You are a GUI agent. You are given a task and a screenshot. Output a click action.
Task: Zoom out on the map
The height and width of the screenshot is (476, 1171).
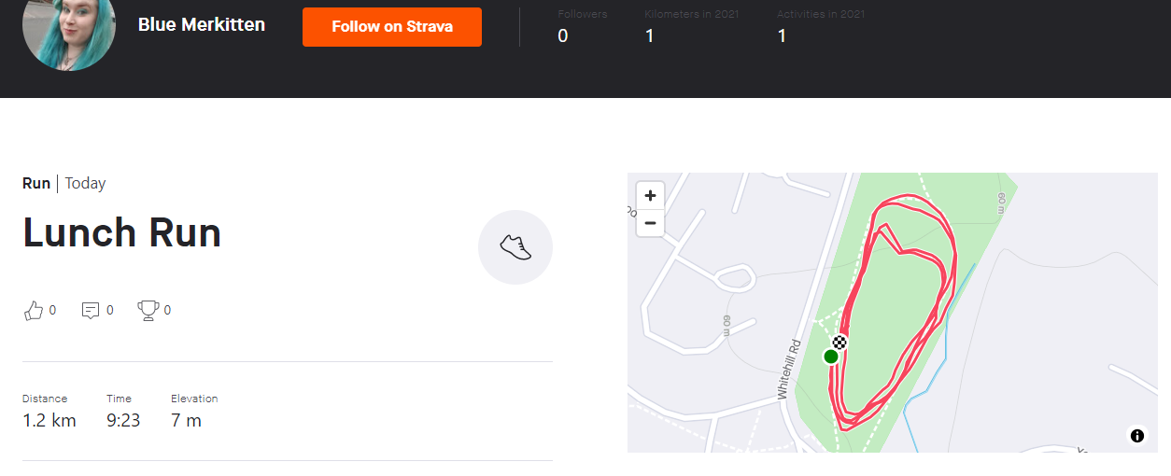[x=650, y=223]
